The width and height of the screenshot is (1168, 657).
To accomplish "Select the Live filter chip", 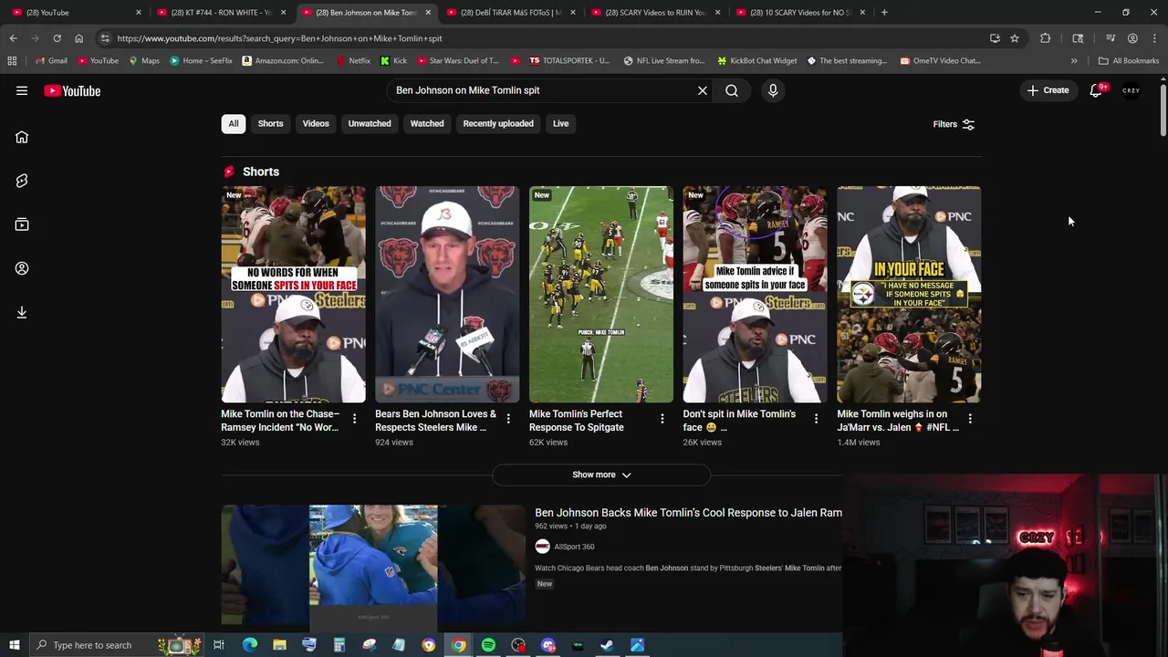I will click(560, 123).
